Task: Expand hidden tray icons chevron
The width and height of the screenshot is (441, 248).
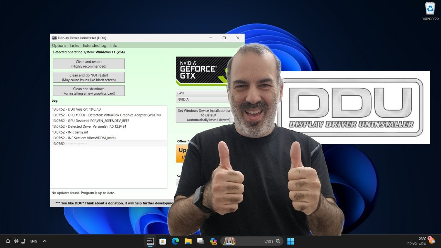Action: [x=44, y=241]
